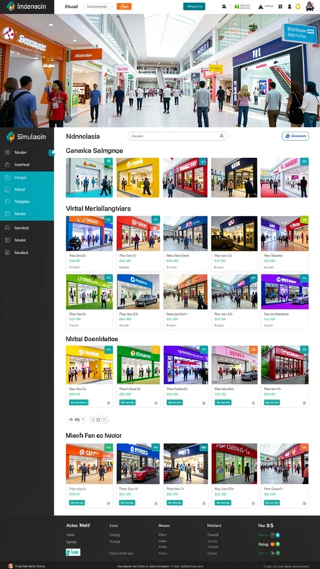
Task: Expand blue outlined button right of search
Action: coord(296,136)
